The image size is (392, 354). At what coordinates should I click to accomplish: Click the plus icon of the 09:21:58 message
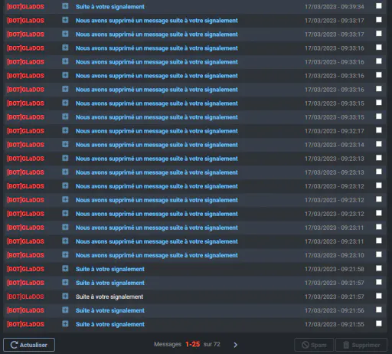(65, 268)
